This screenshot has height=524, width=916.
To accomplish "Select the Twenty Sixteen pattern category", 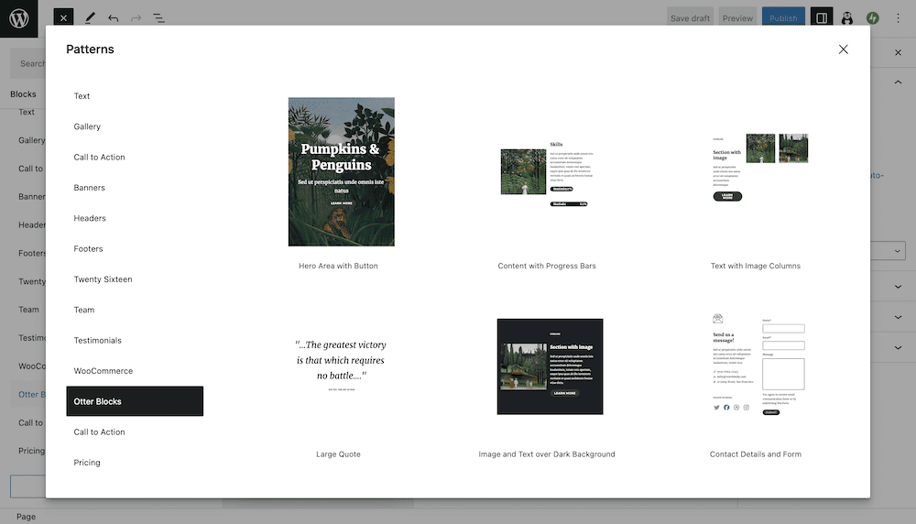I will point(135,279).
